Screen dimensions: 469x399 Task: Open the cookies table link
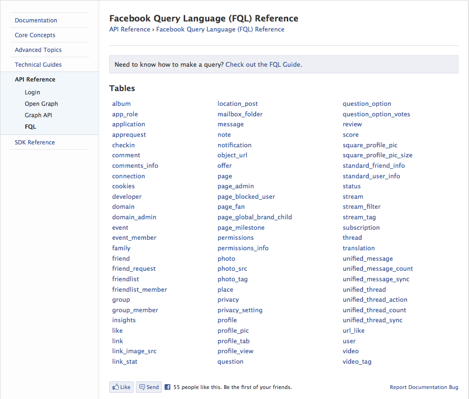tap(124, 186)
